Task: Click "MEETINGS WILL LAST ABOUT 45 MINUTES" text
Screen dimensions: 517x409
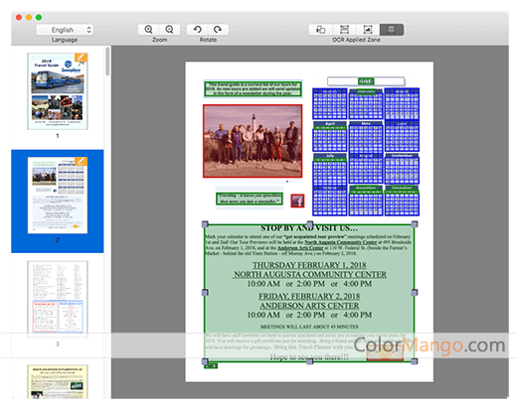Action: pos(309,327)
